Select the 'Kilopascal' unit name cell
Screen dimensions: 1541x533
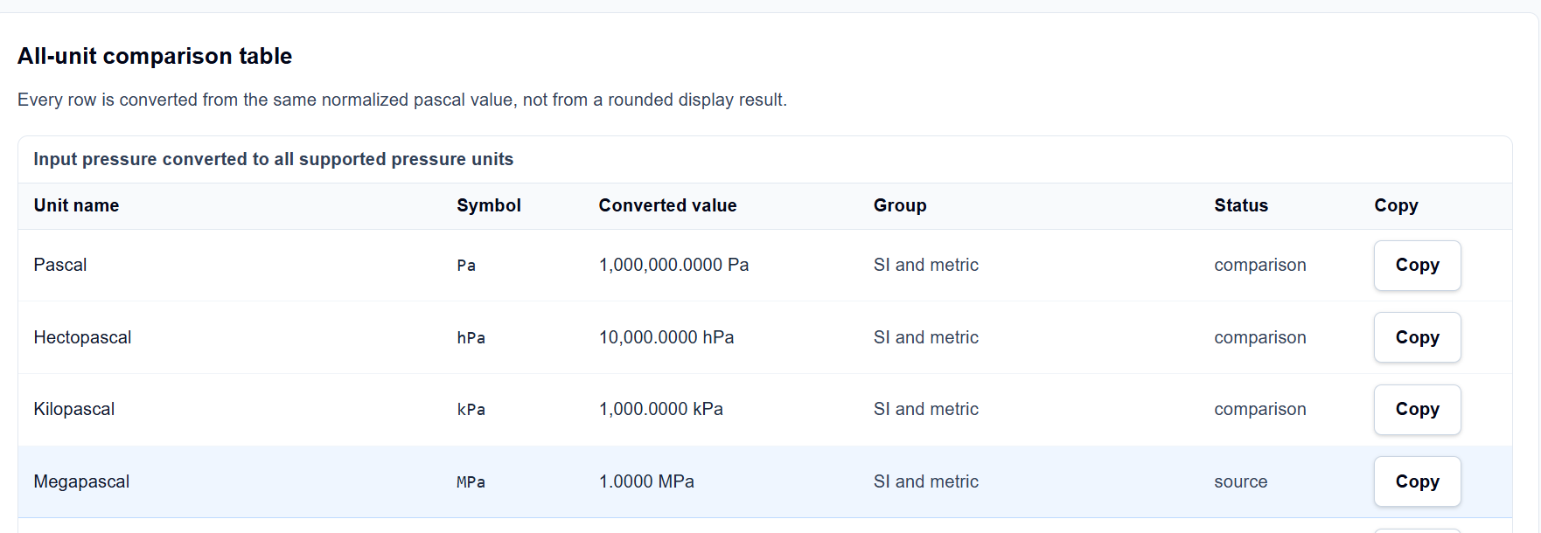point(74,409)
